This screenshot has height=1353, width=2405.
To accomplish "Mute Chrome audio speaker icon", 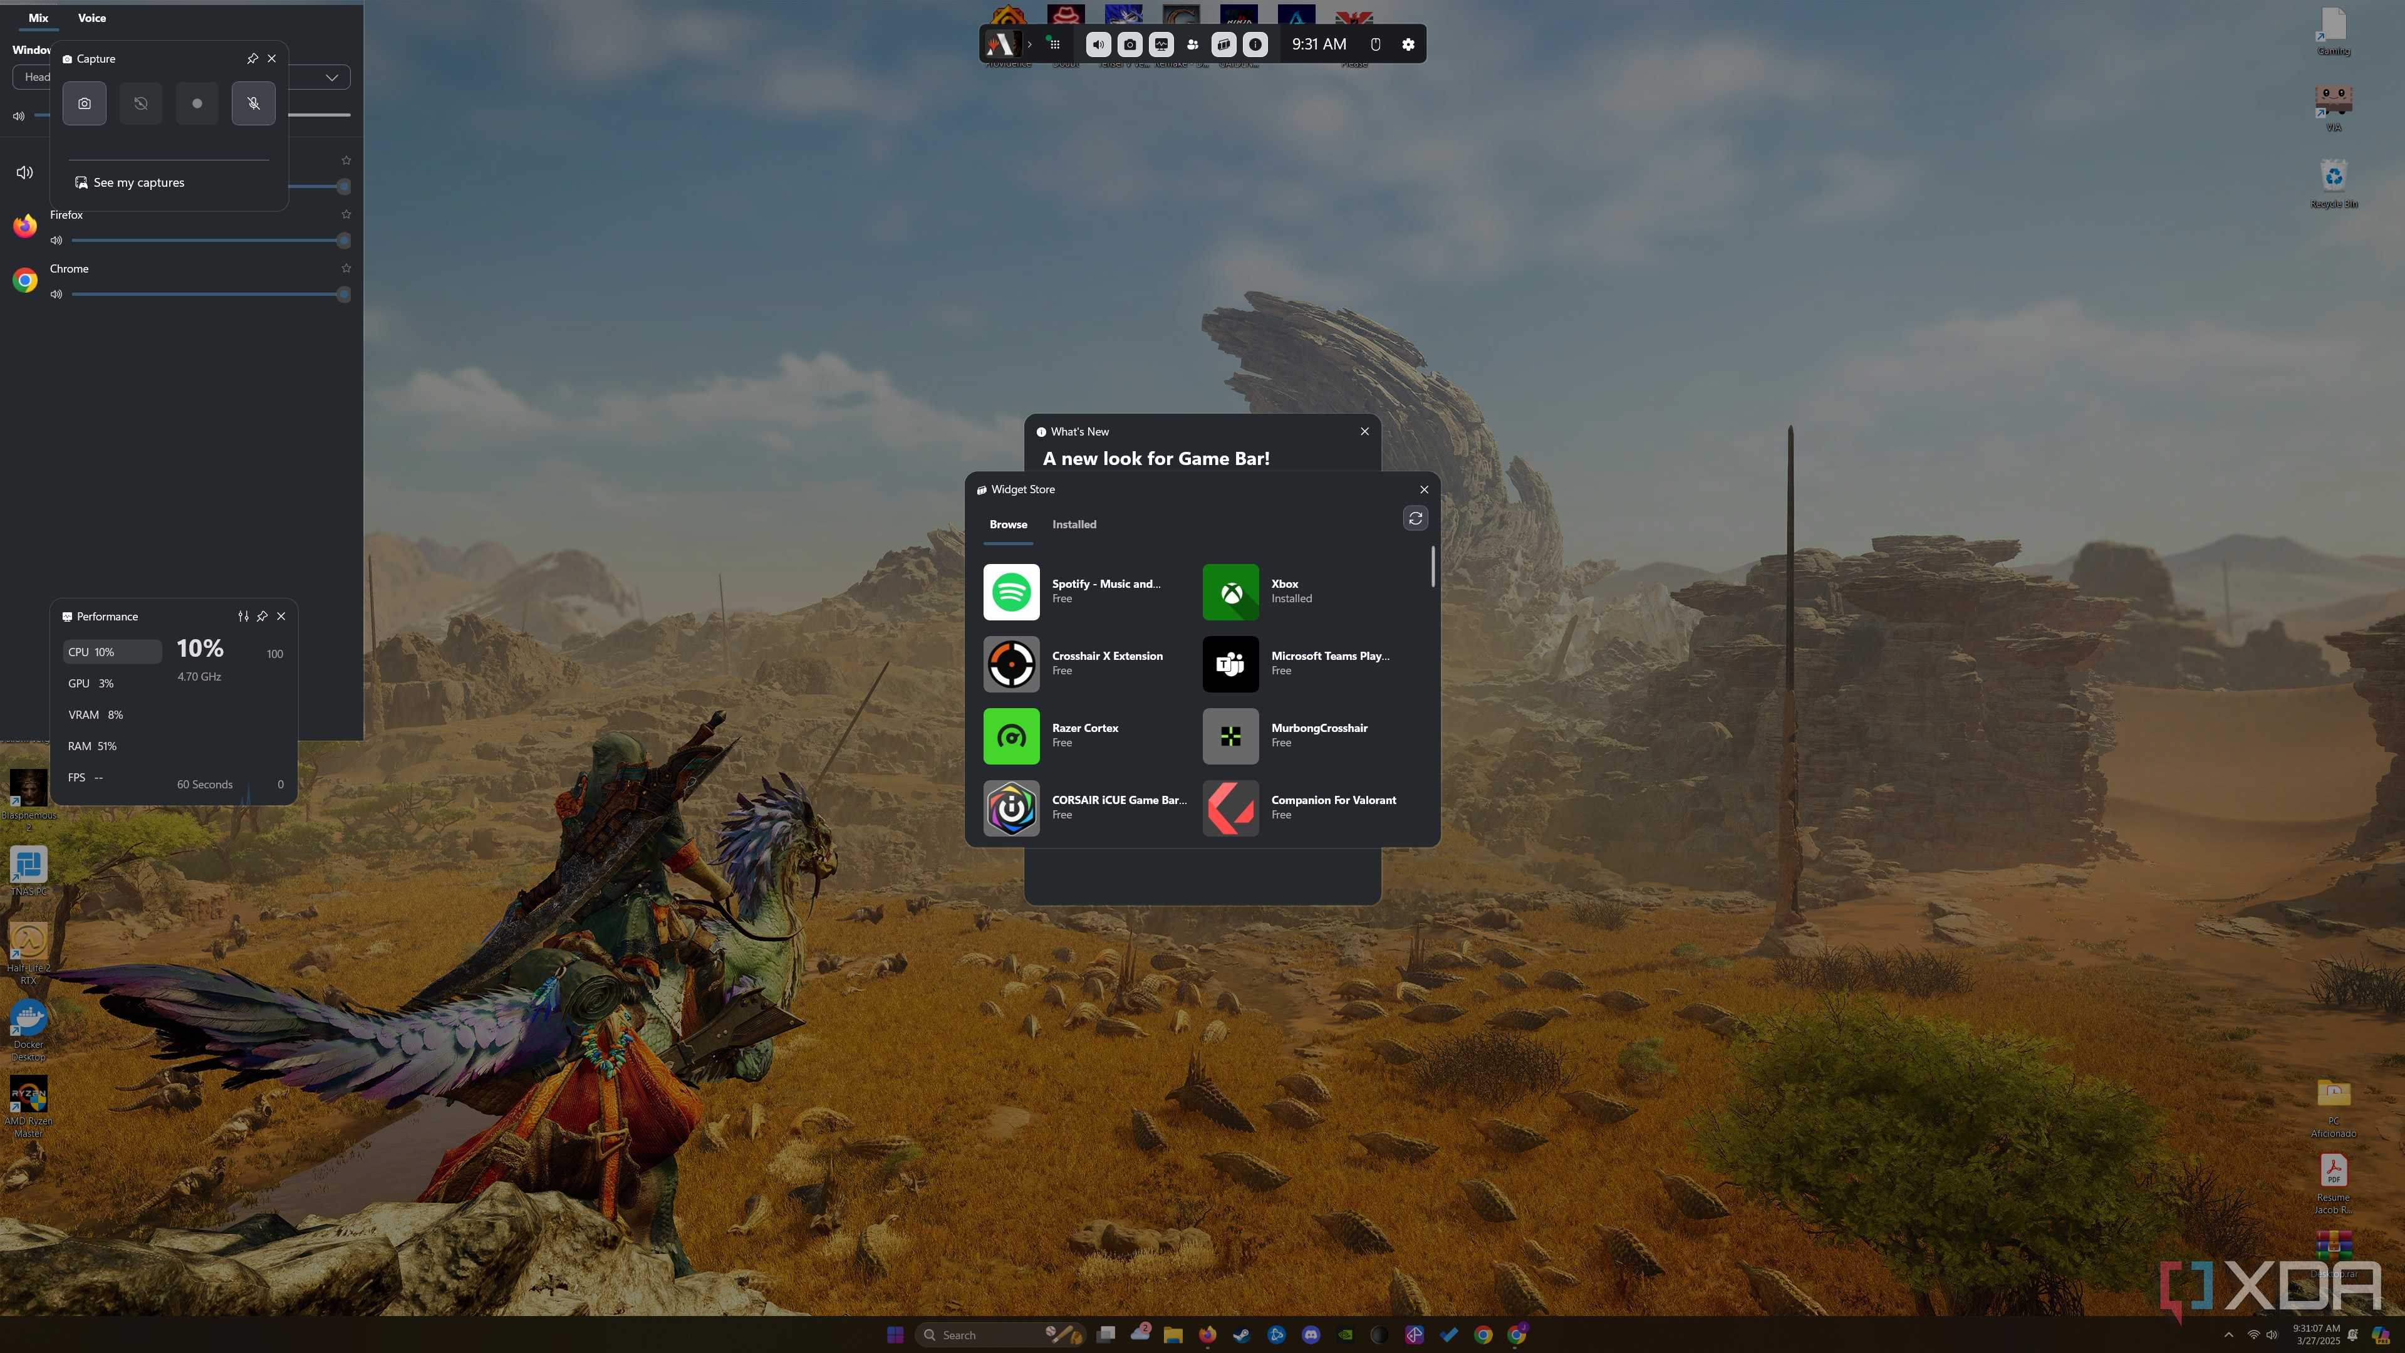I will pyautogui.click(x=56, y=294).
